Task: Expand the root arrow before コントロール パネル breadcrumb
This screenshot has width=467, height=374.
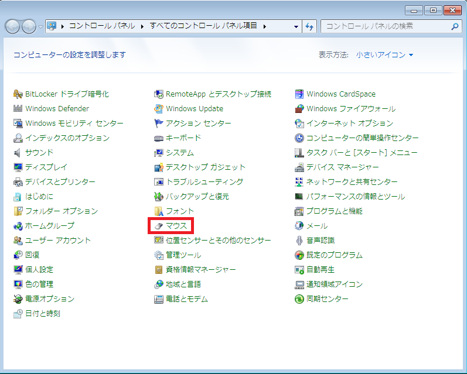Action: 62,26
